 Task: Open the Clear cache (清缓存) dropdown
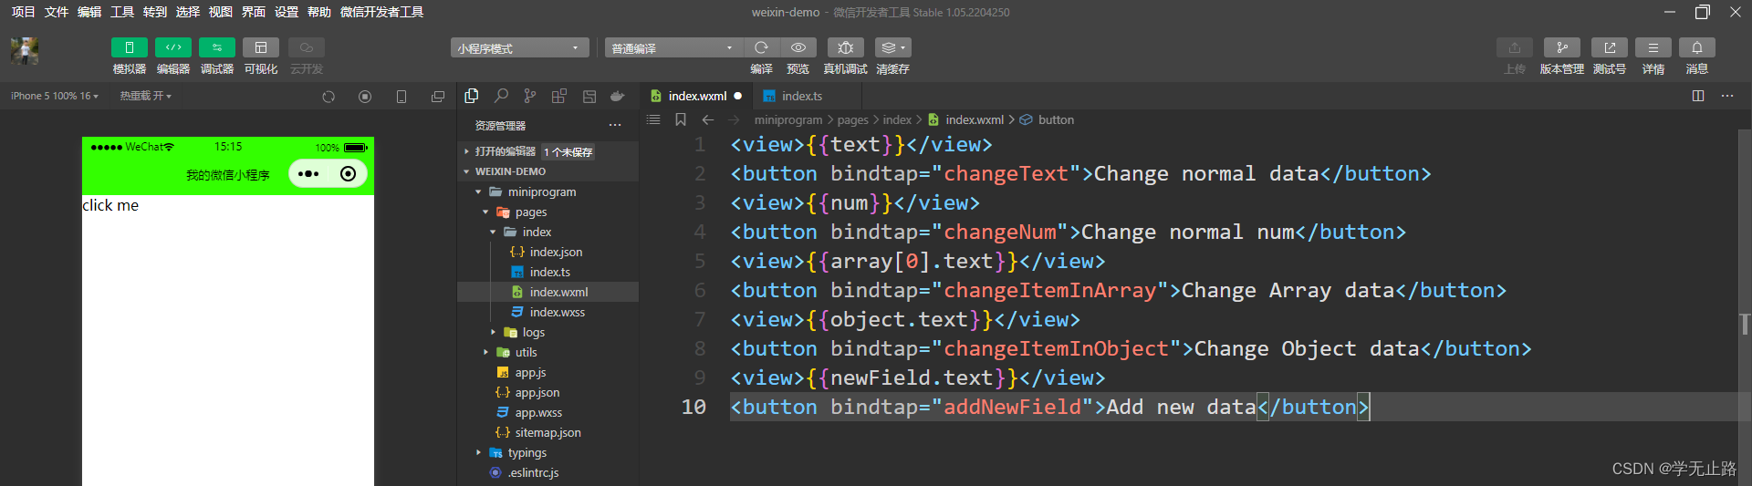tap(892, 47)
